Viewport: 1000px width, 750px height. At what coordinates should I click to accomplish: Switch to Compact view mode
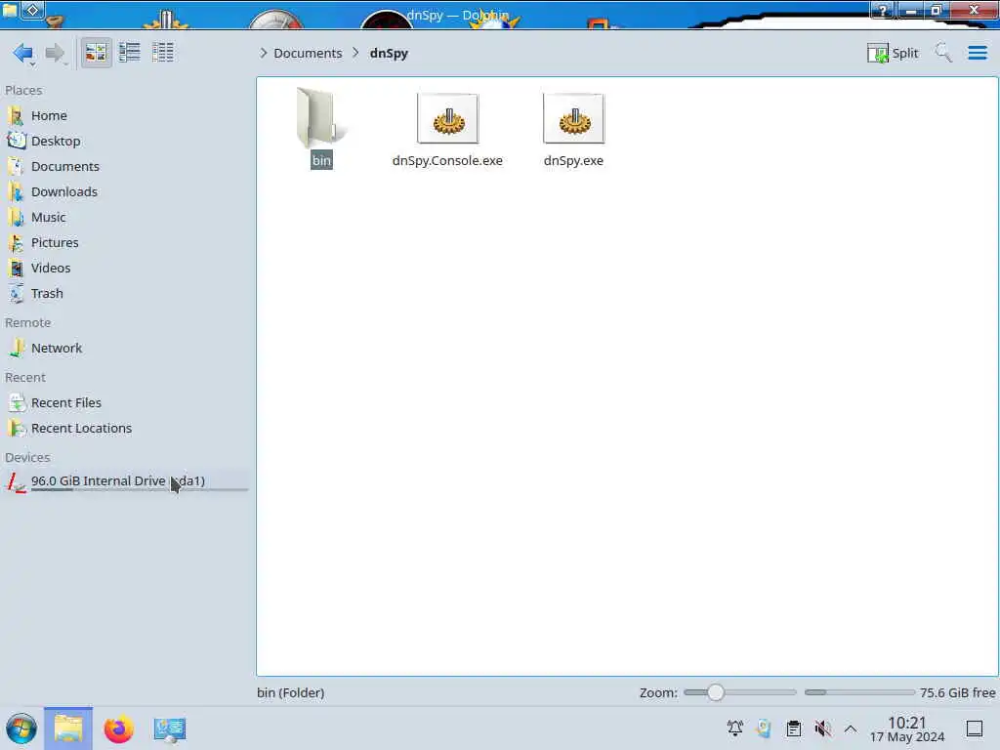click(x=130, y=53)
